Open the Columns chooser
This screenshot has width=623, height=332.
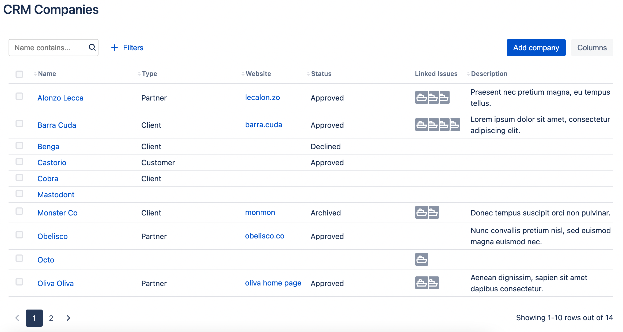click(592, 48)
